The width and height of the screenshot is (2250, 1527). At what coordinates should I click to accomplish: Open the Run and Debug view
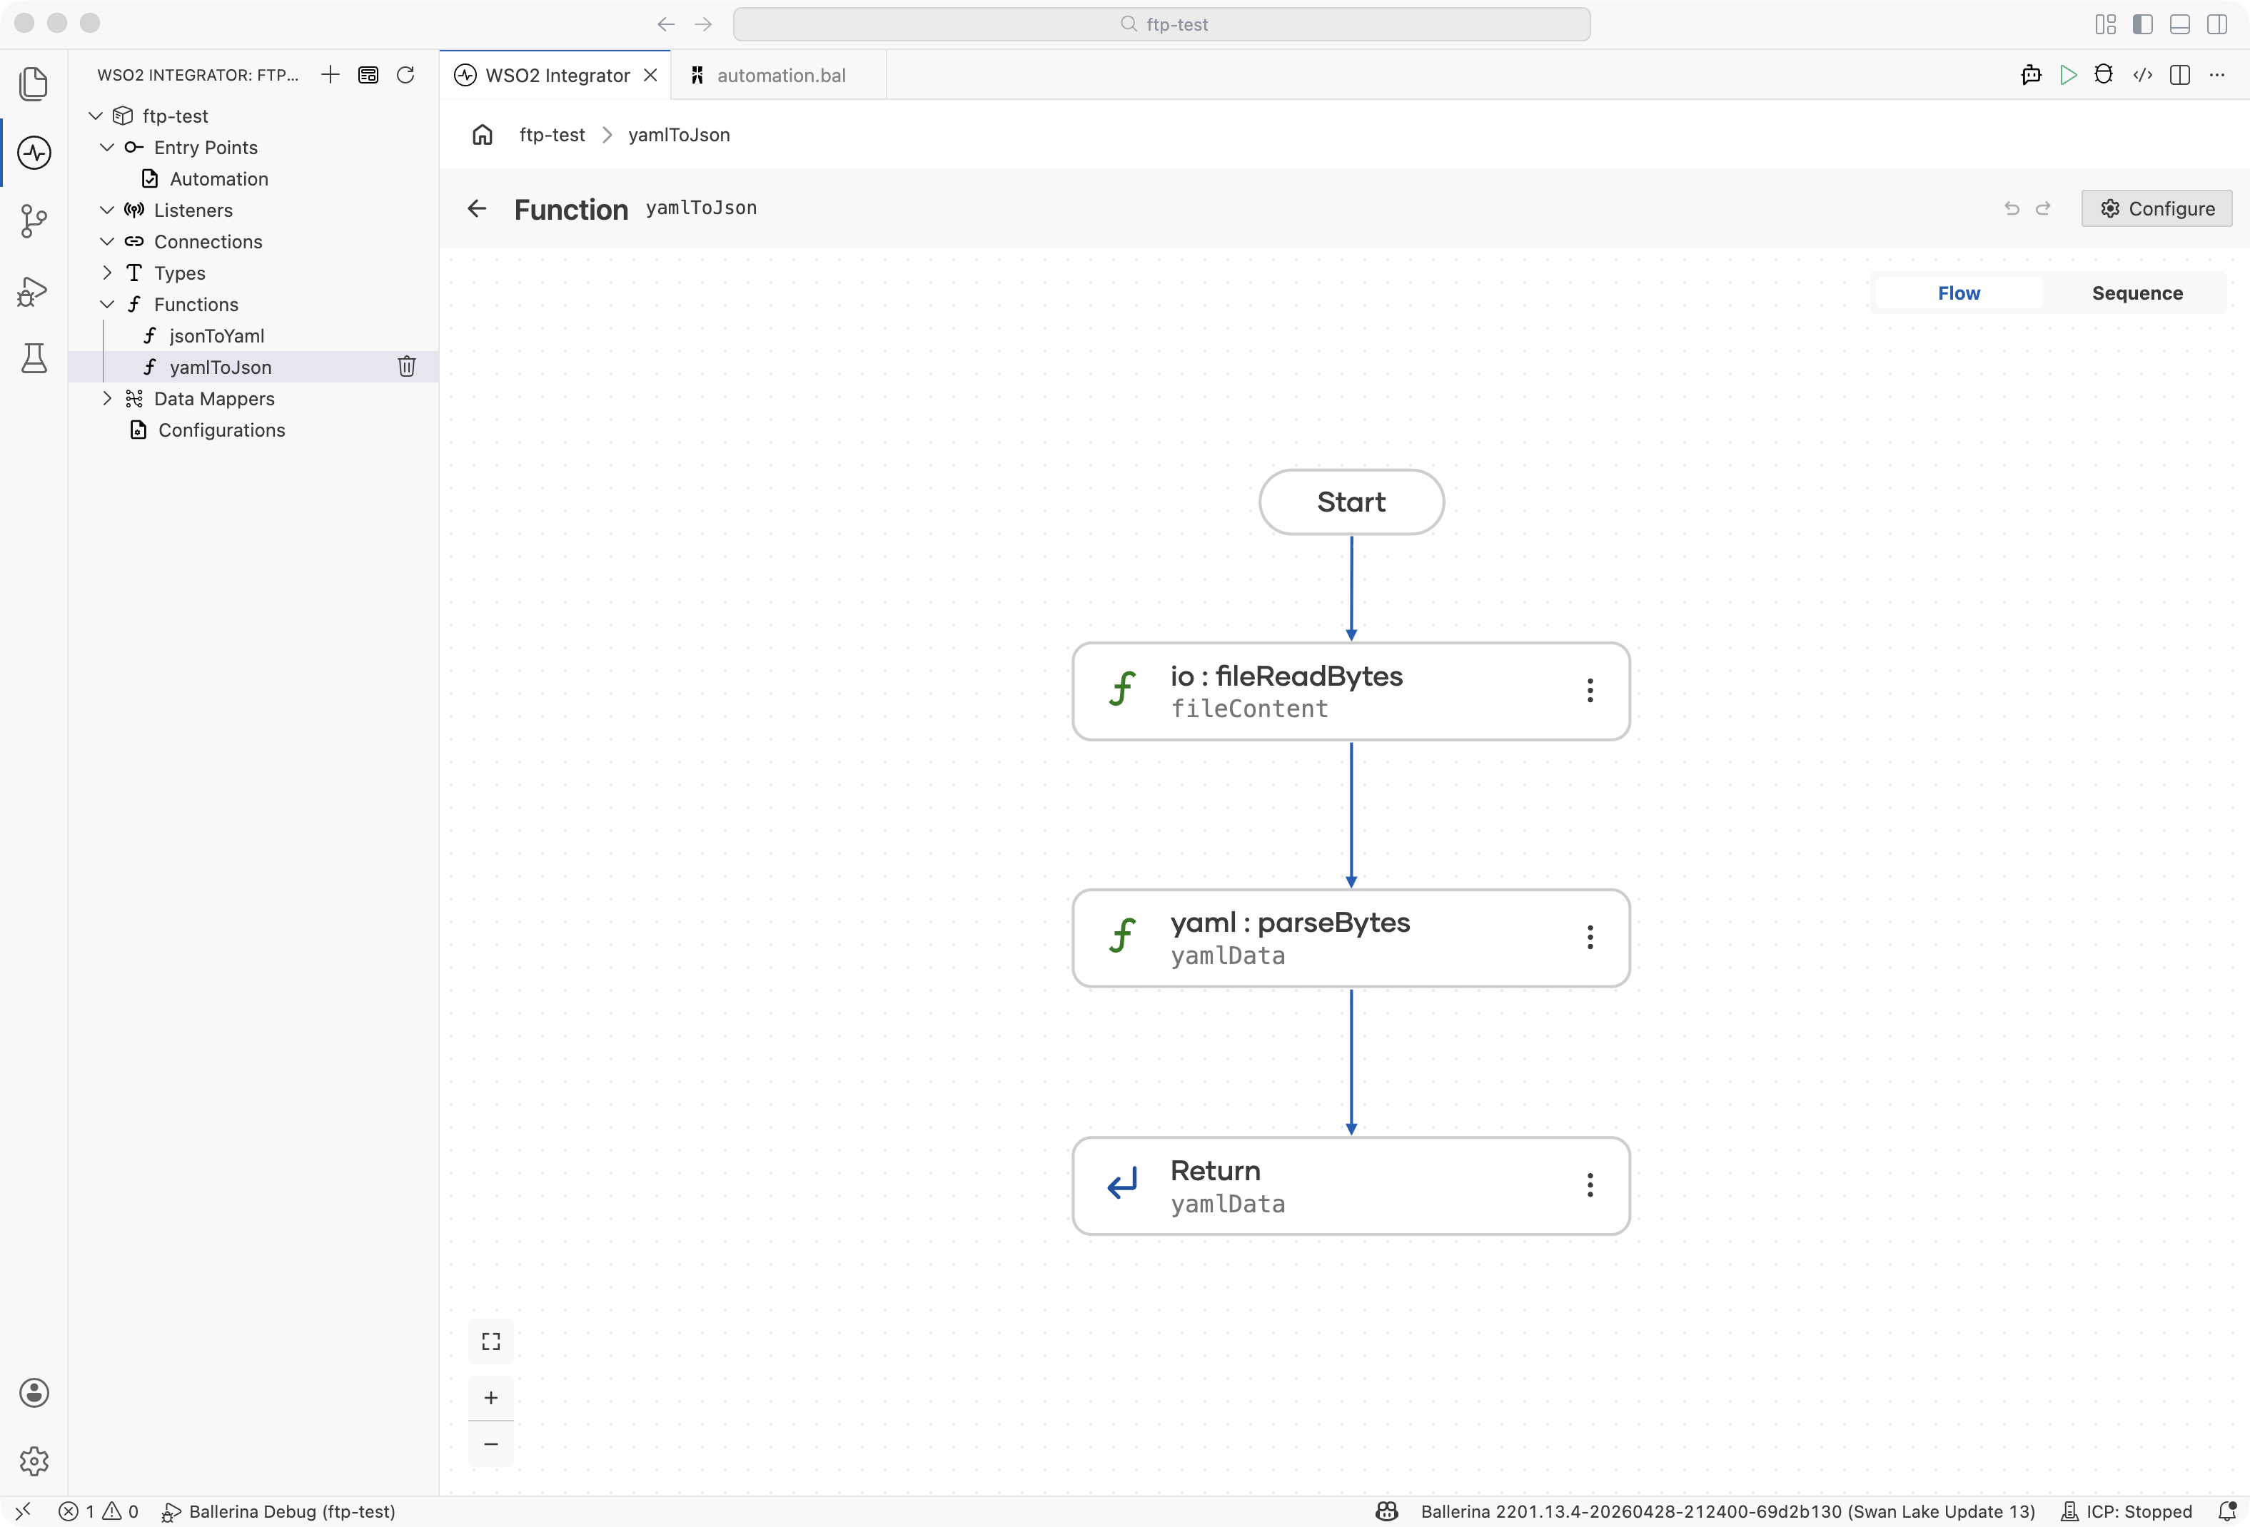tap(34, 291)
